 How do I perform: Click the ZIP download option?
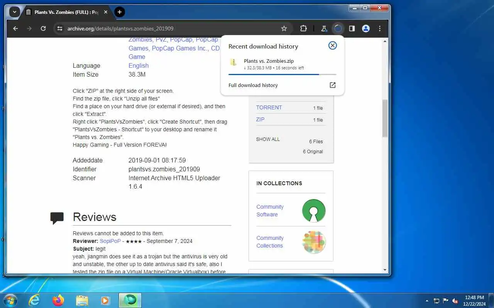(261, 119)
